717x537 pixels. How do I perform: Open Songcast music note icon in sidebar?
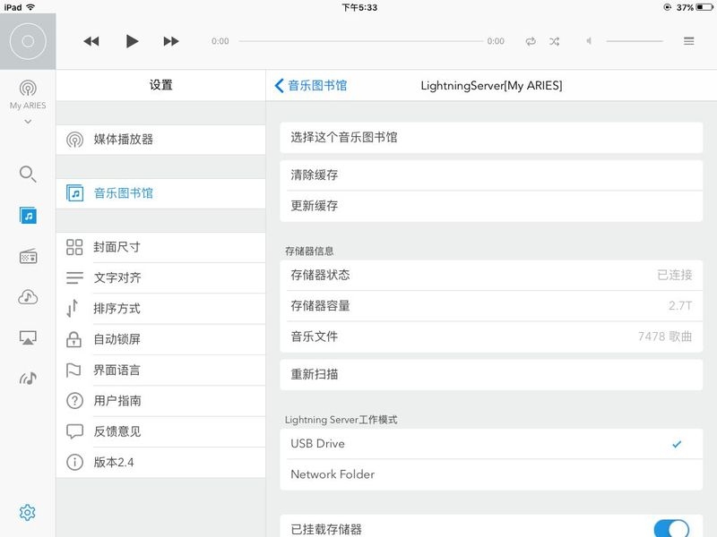click(28, 378)
